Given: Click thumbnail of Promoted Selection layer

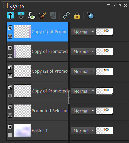Looking at the screenshot, I should pos(22,111).
